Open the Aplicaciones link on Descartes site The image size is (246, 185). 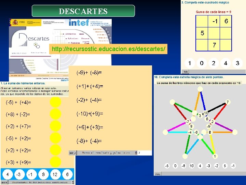tap(73, 38)
